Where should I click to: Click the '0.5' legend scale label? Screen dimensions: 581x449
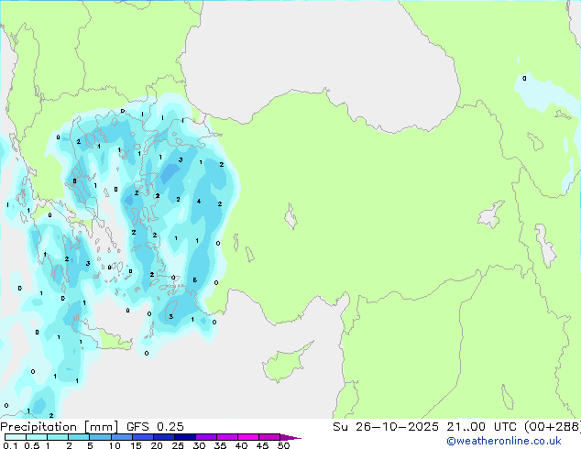point(31,445)
